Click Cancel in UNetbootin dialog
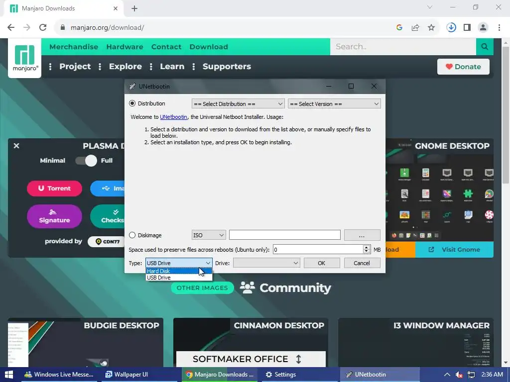Screen dimensions: 510x382 (x=362, y=263)
